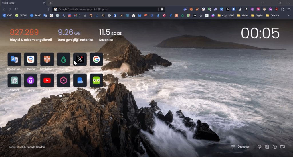The height and width of the screenshot is (157, 293).
Task: Open the MetaMask fox extension
Action: pos(191,9)
